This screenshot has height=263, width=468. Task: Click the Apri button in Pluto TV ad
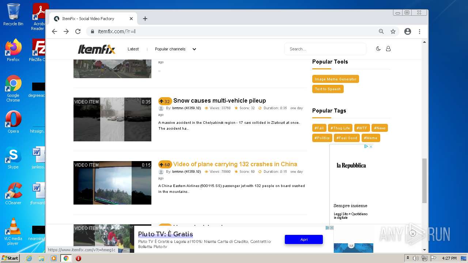(304, 240)
